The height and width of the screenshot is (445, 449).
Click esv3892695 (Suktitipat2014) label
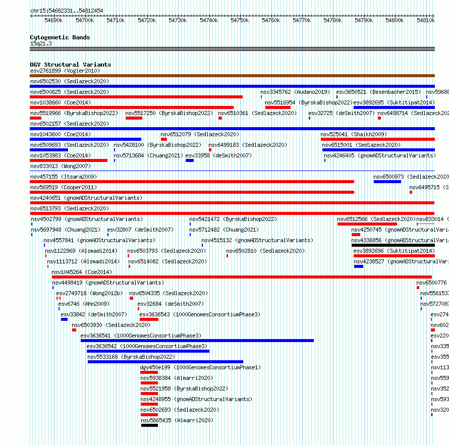click(394, 102)
